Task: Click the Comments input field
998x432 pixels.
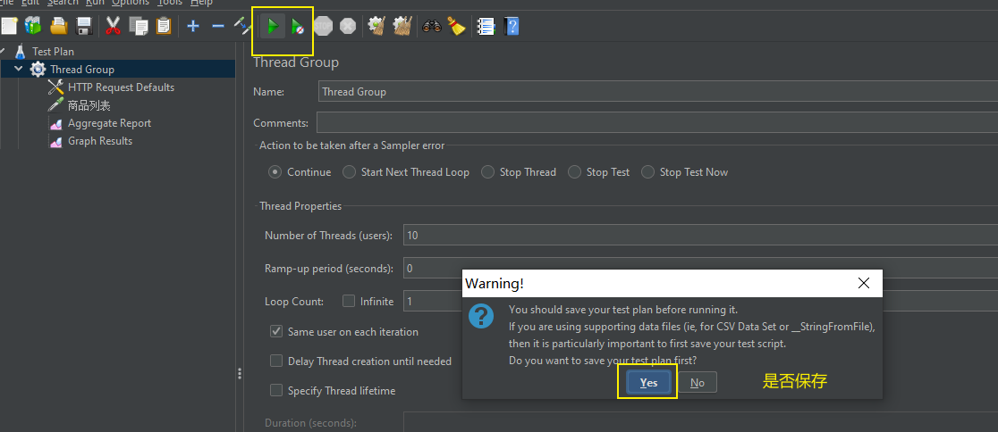Action: [x=657, y=122]
